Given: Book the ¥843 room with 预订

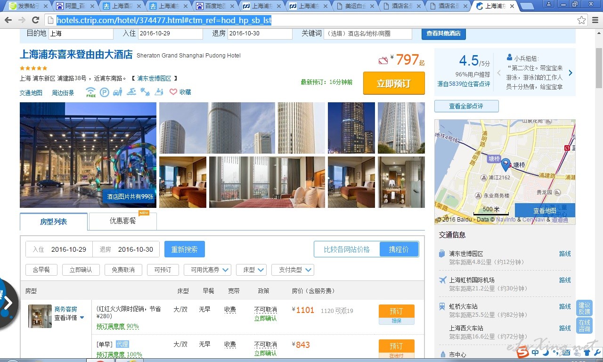Looking at the screenshot, I should point(396,346).
